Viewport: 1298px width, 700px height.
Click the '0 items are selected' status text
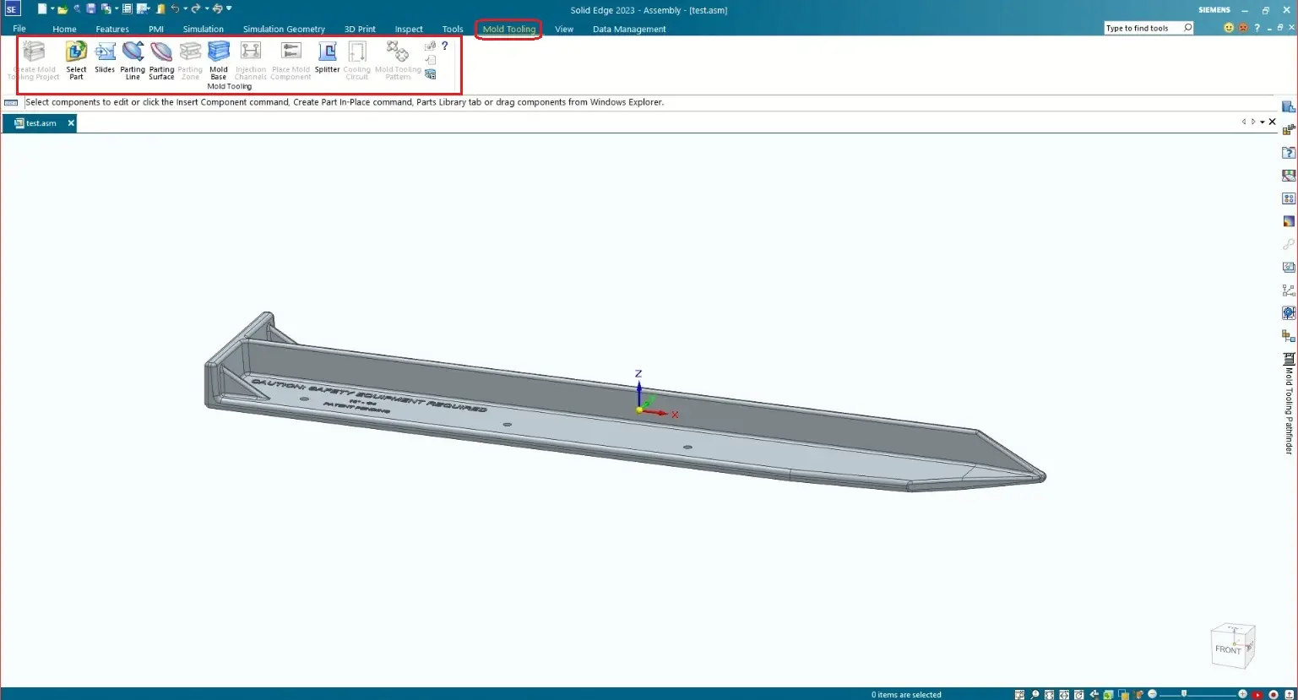tap(906, 695)
